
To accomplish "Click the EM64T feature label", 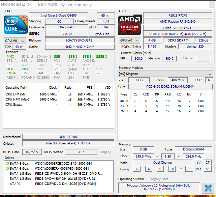I will coord(12,73).
